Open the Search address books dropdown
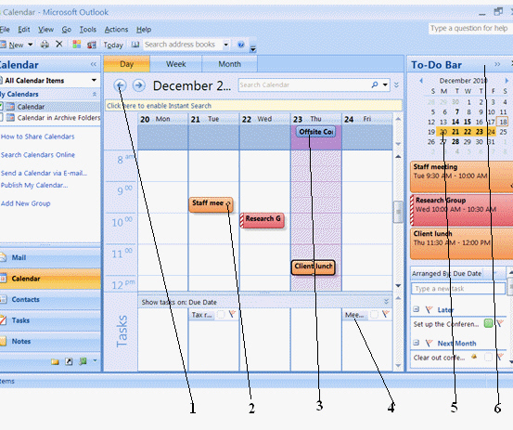The image size is (513, 430). pos(225,45)
